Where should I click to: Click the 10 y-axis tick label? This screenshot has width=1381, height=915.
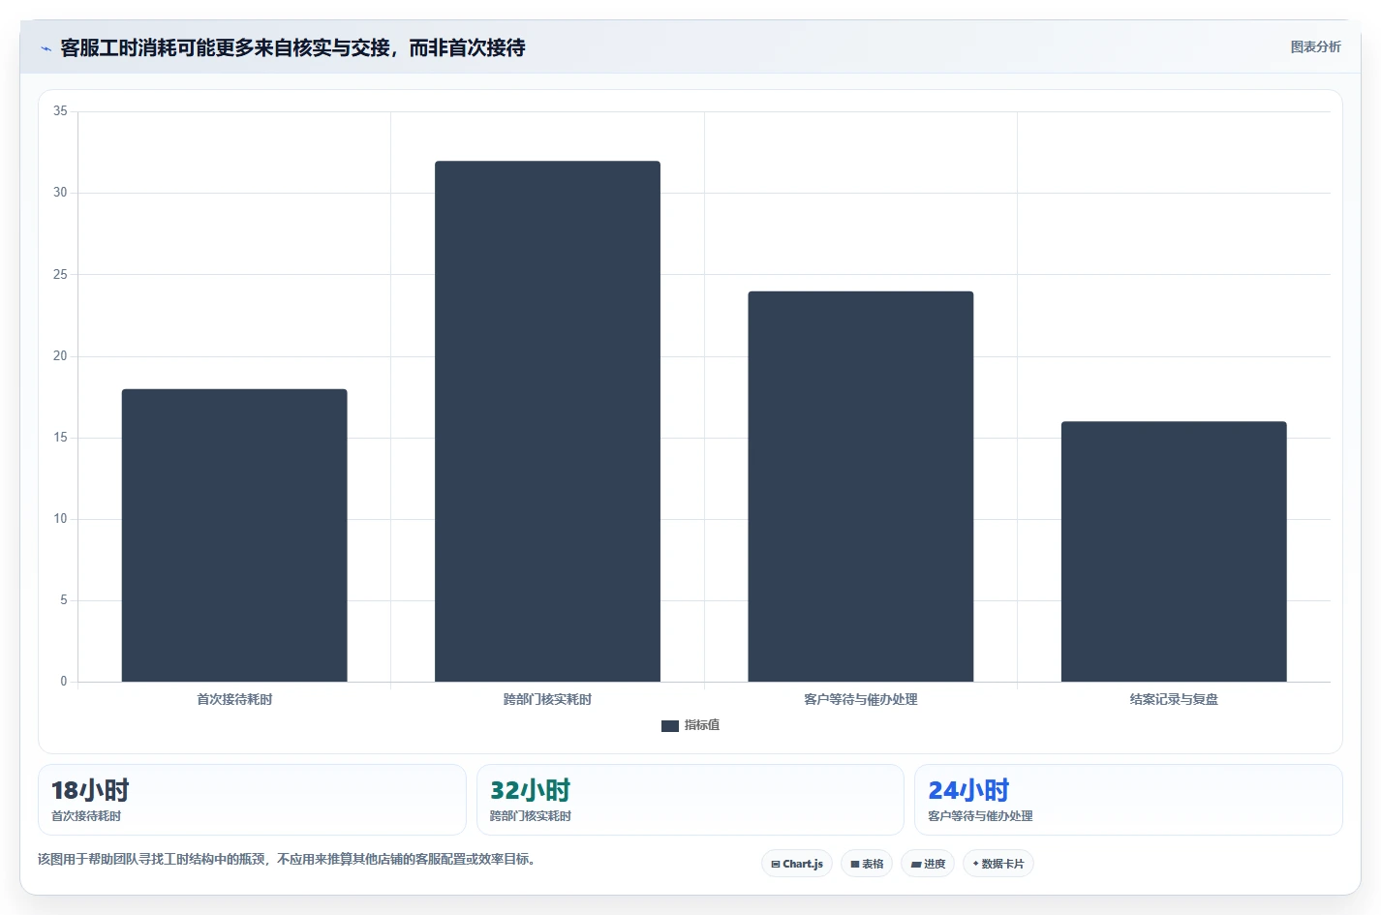(x=60, y=519)
